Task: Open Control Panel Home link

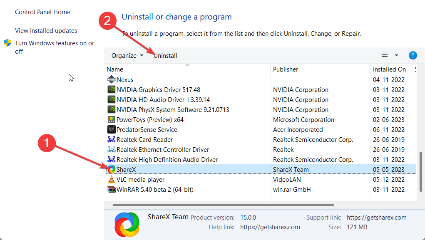Action: [42, 12]
